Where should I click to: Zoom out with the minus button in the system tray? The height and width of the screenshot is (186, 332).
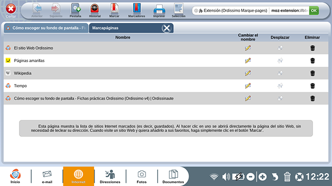point(250,177)
